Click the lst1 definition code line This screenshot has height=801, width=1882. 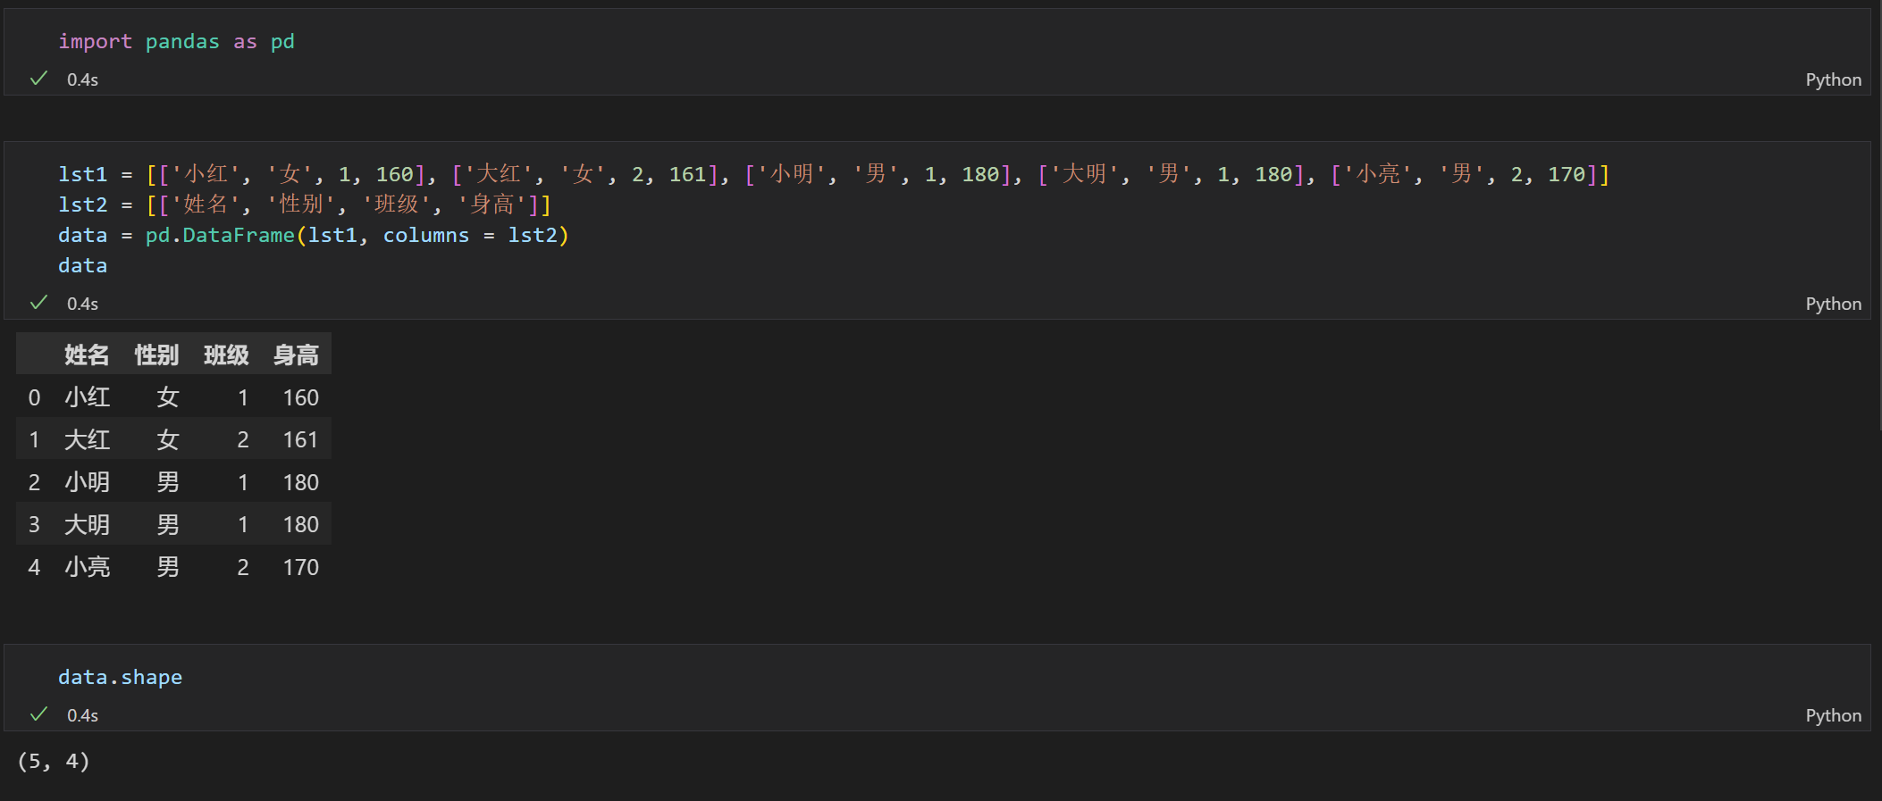click(x=834, y=174)
